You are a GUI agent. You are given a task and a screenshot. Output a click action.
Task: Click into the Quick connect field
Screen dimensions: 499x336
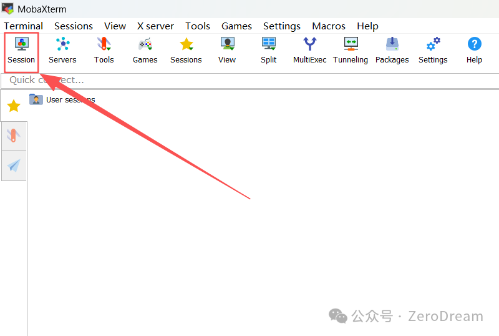click(x=250, y=81)
